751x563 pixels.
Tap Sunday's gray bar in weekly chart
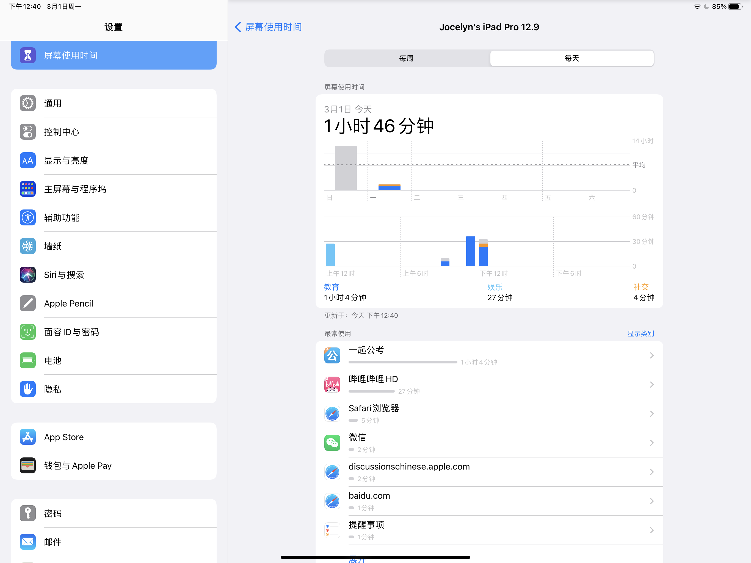point(346,168)
